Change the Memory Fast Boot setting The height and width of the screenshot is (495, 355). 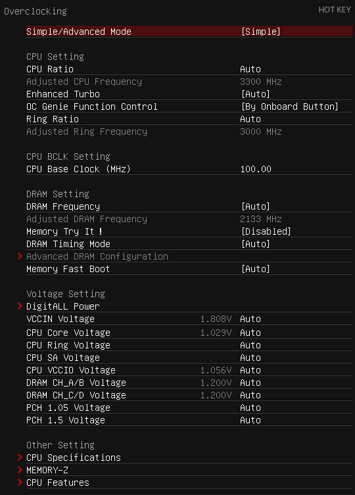(189, 269)
